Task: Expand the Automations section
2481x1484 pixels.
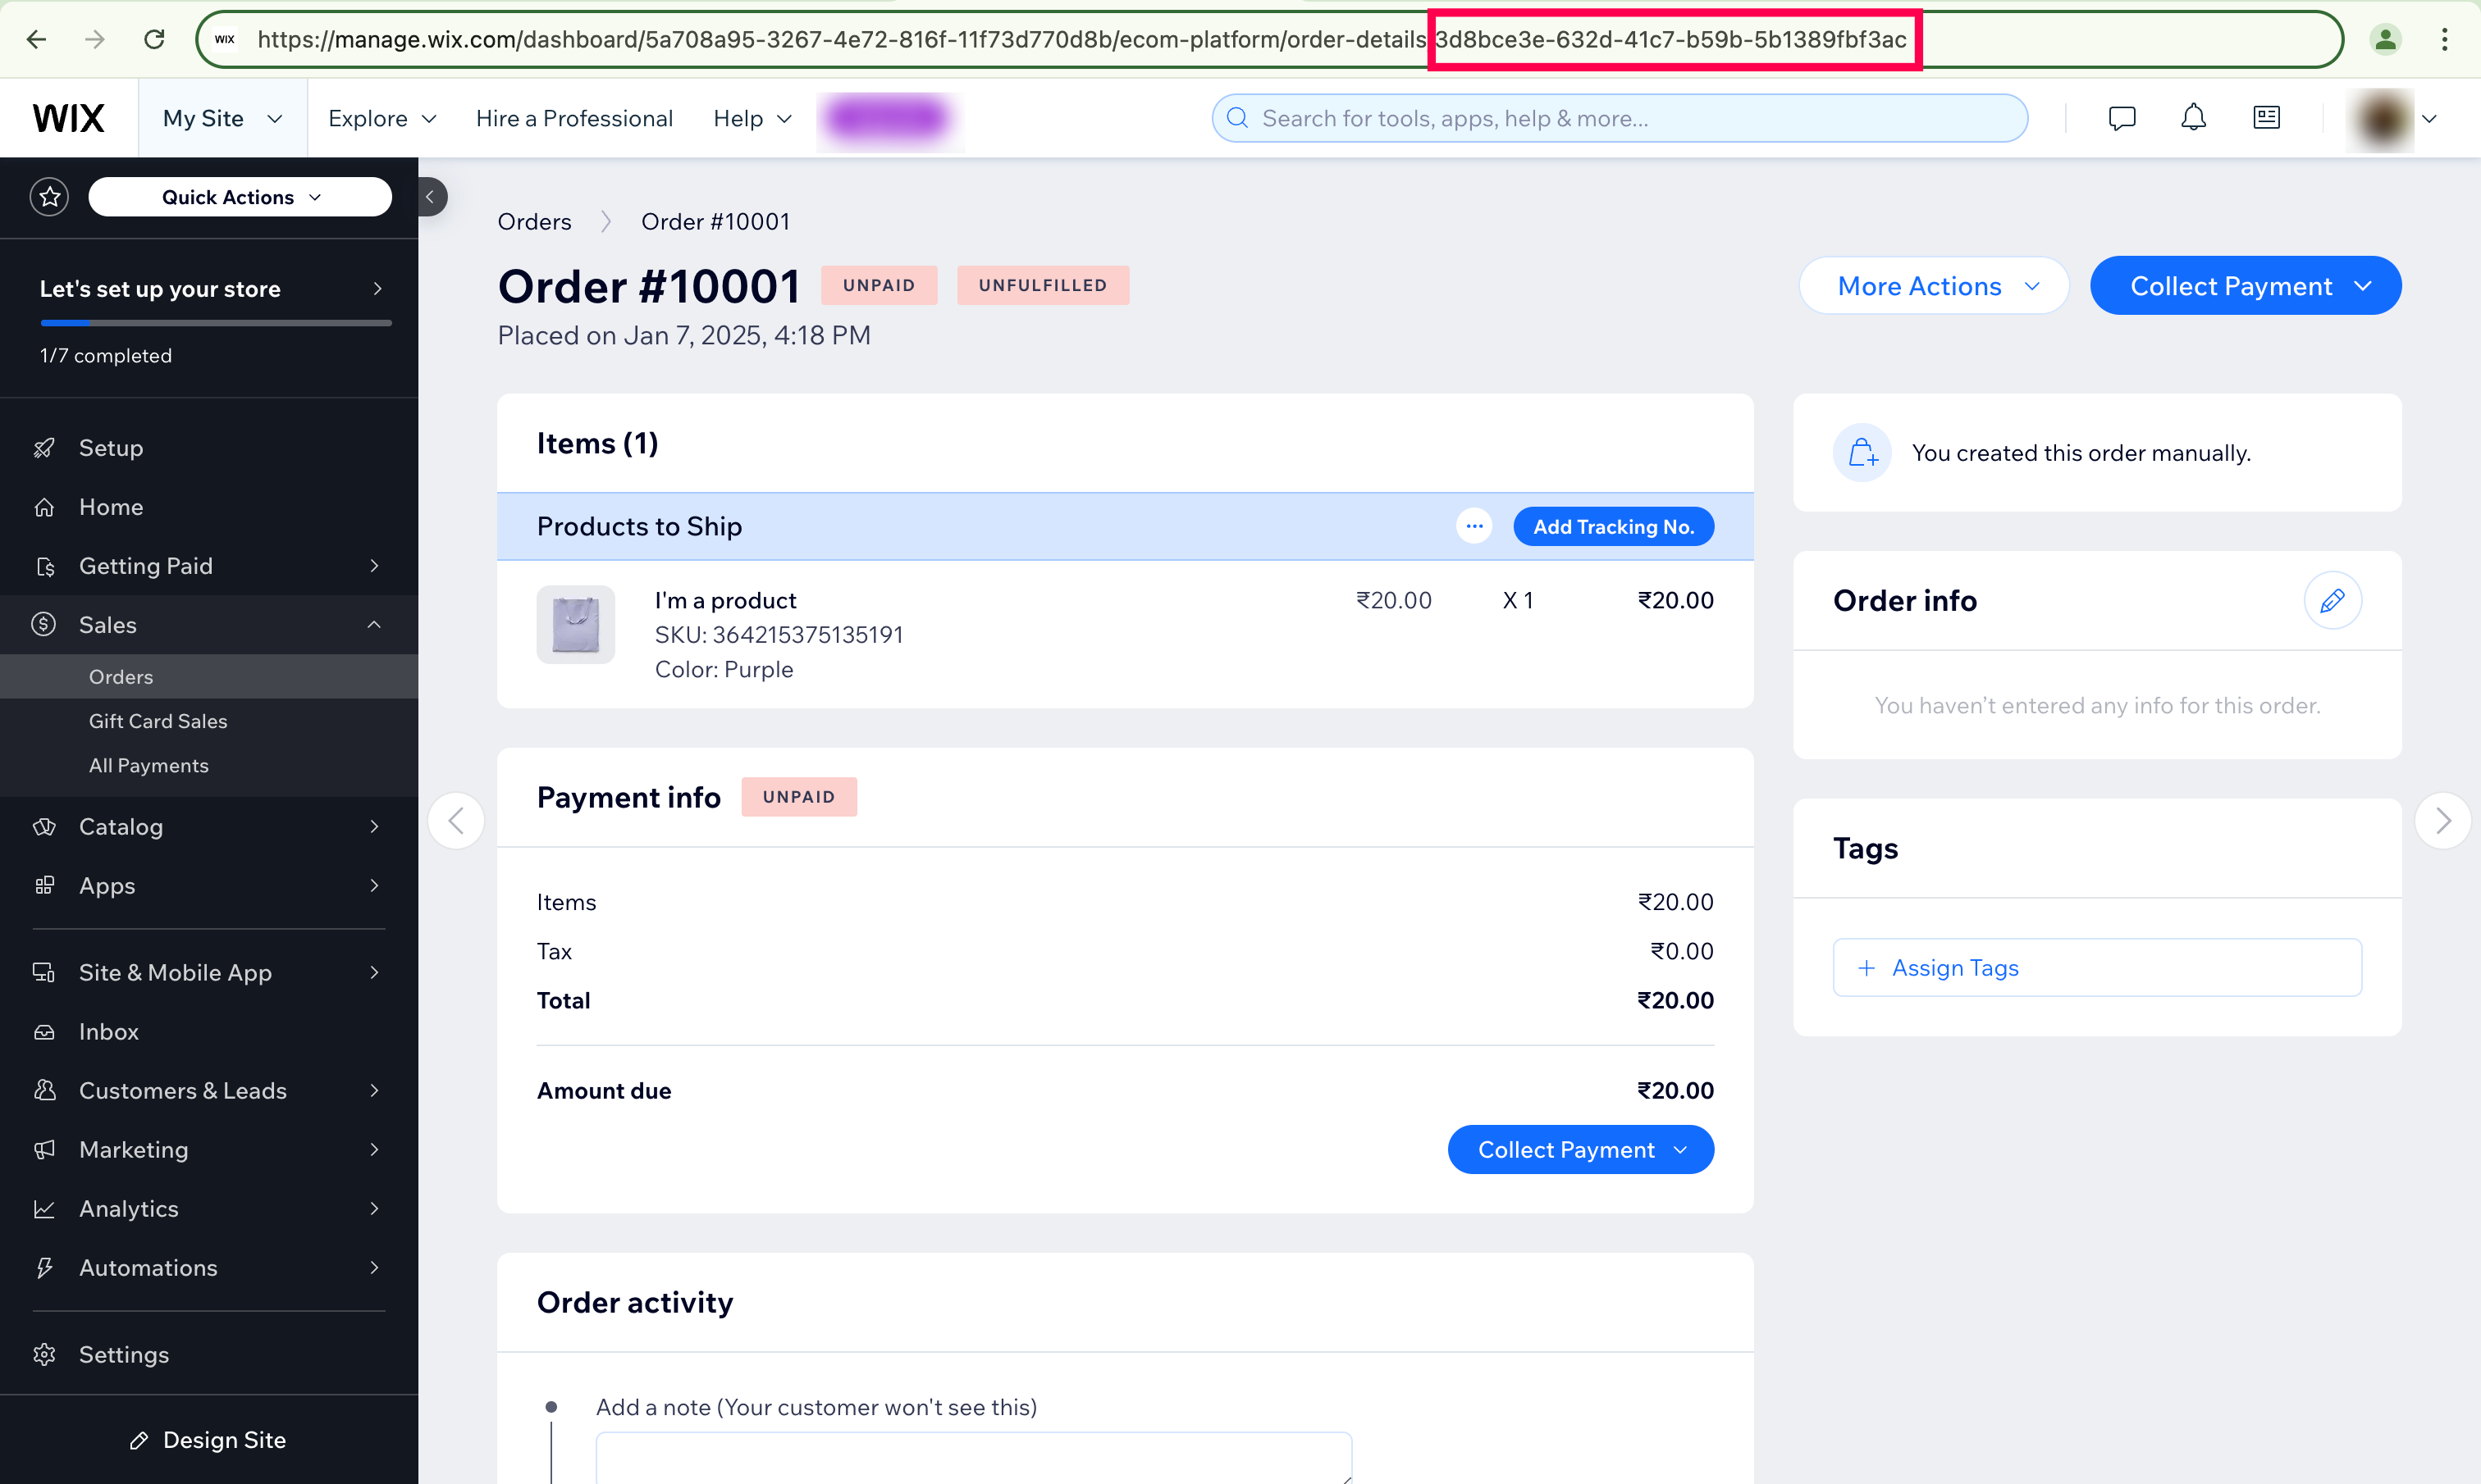Action: tap(209, 1267)
